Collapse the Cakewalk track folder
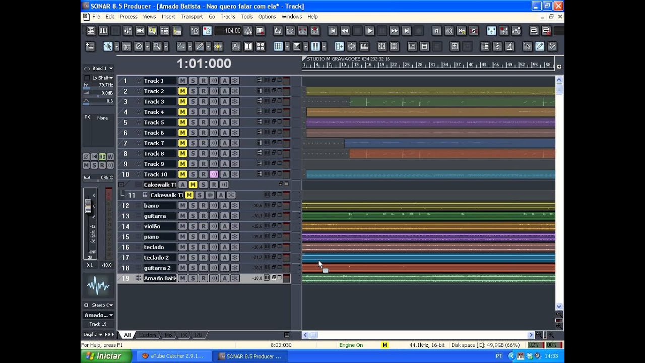Viewport: 645px width, 363px height. click(x=121, y=185)
